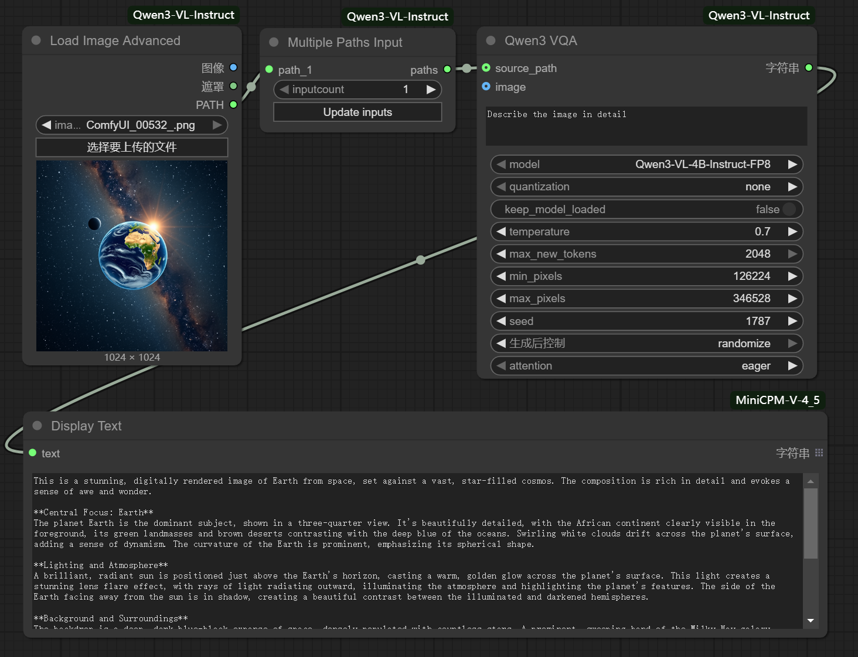The width and height of the screenshot is (858, 657).
Task: Click the 字符串 output socket on Qwen3 VQA
Action: coord(809,67)
